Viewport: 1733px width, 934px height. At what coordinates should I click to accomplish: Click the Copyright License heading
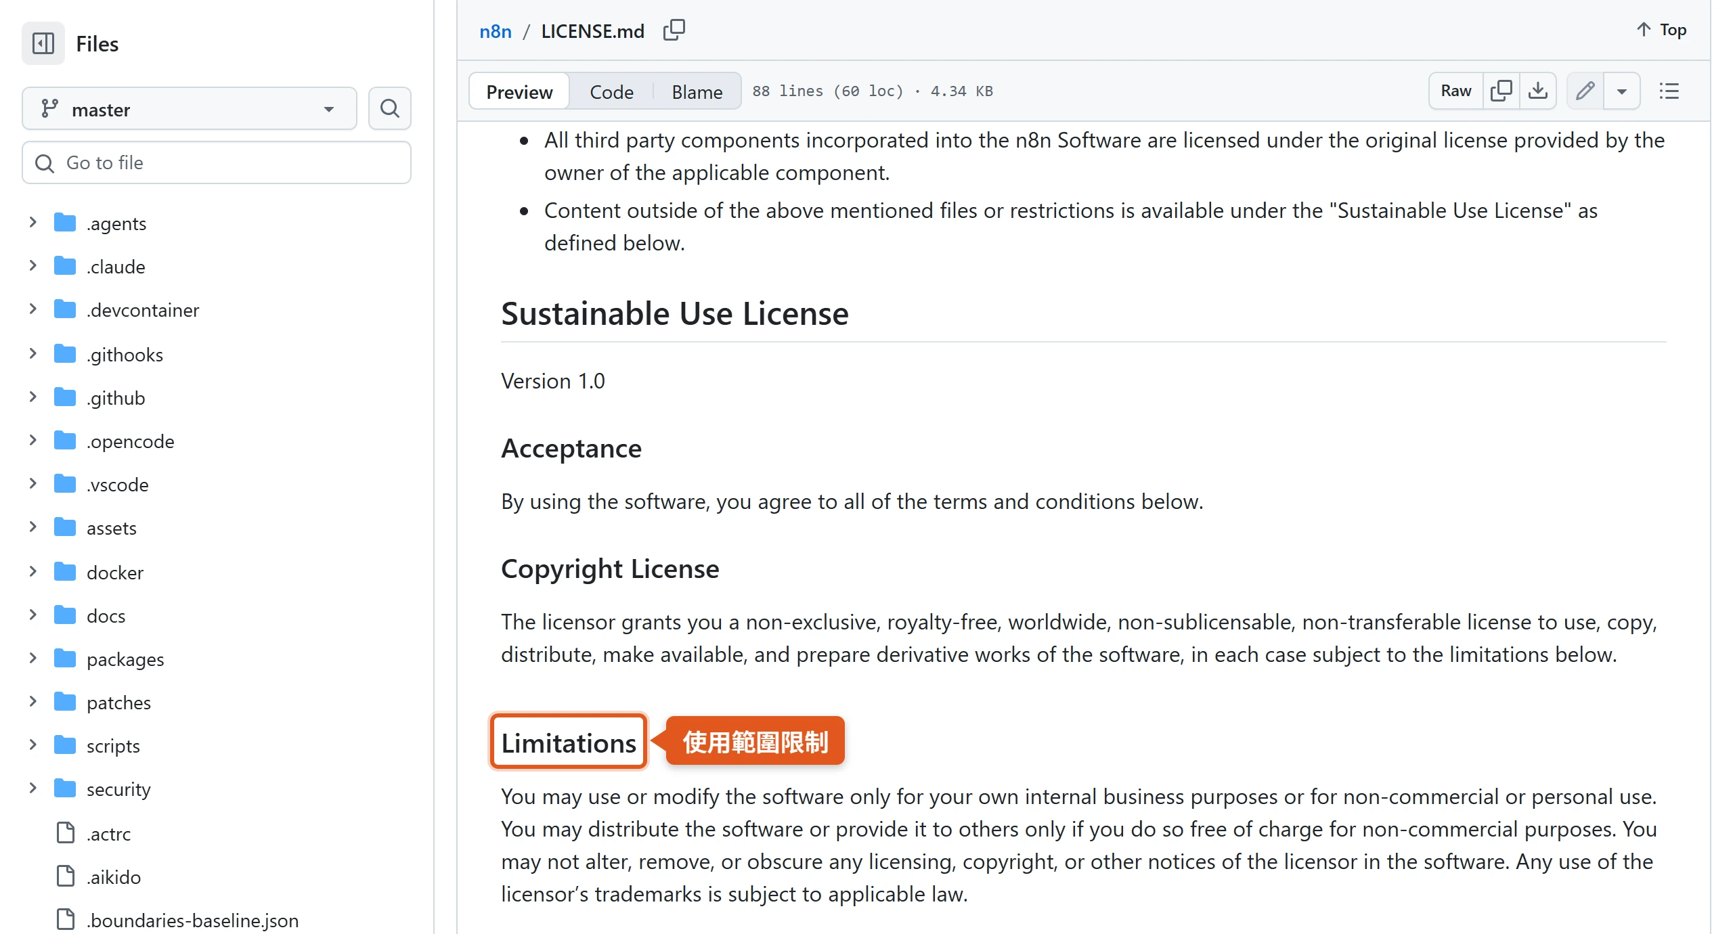click(x=610, y=569)
